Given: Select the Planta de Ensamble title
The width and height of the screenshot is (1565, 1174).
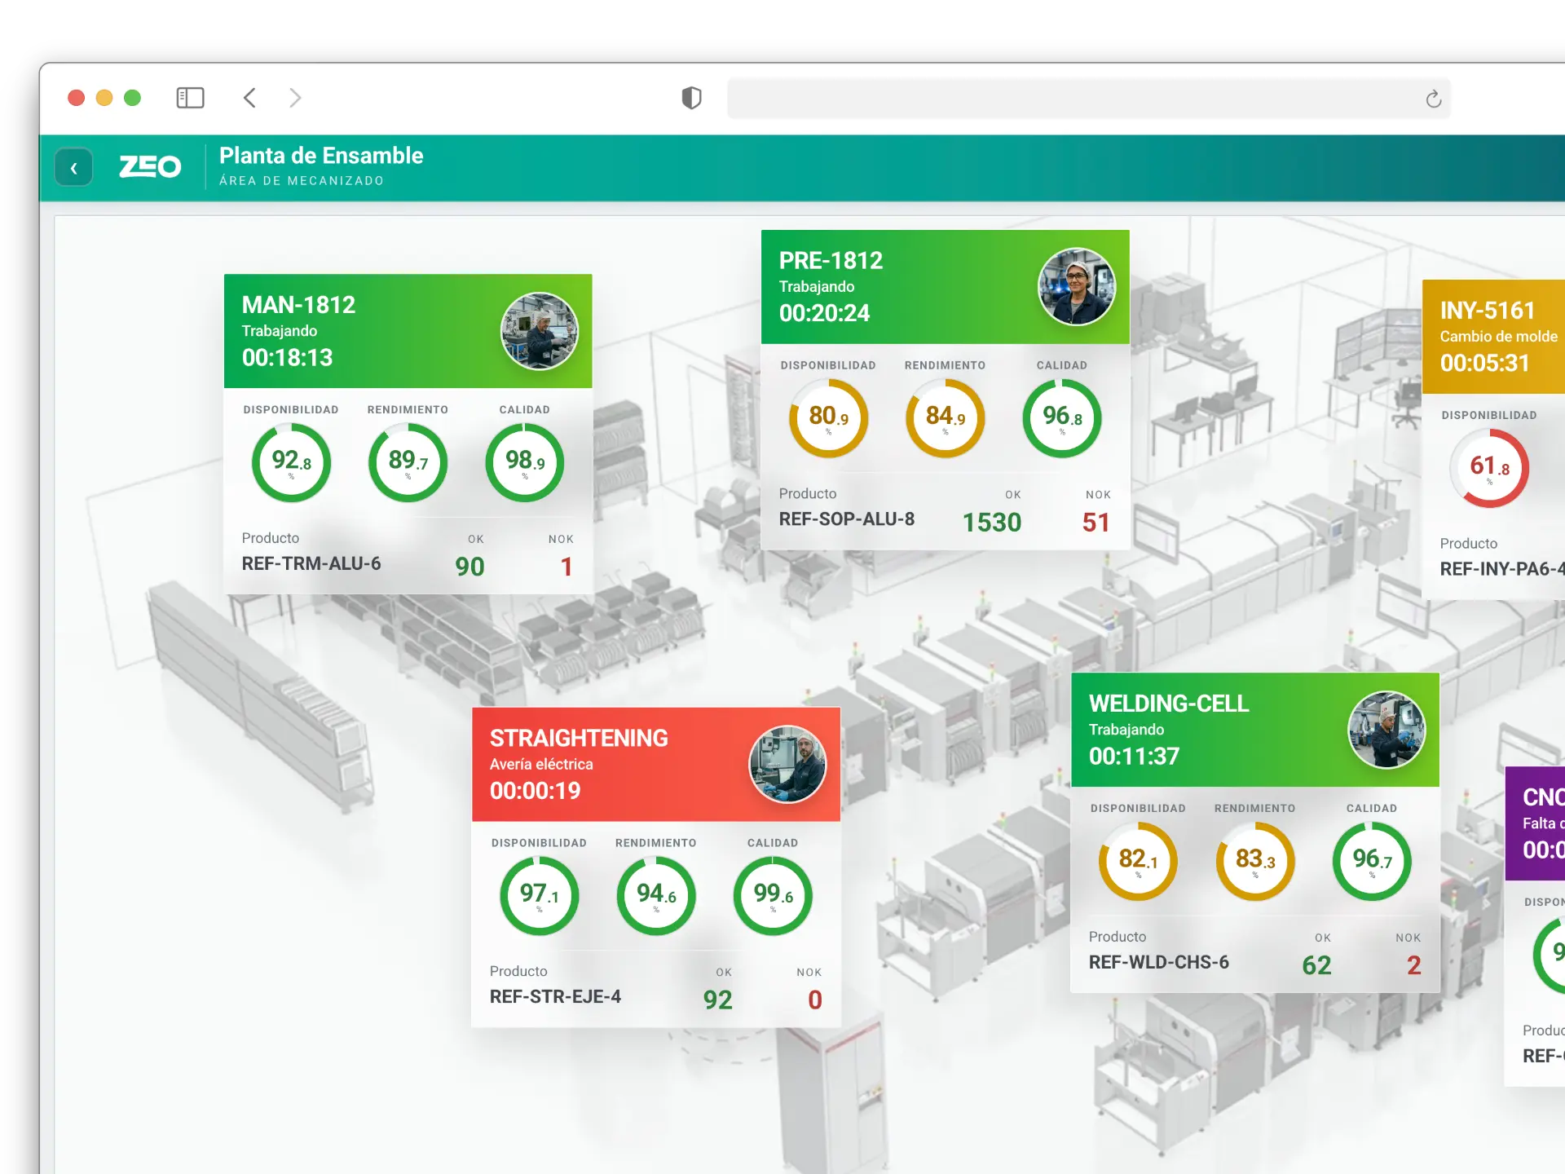Looking at the screenshot, I should 321,156.
